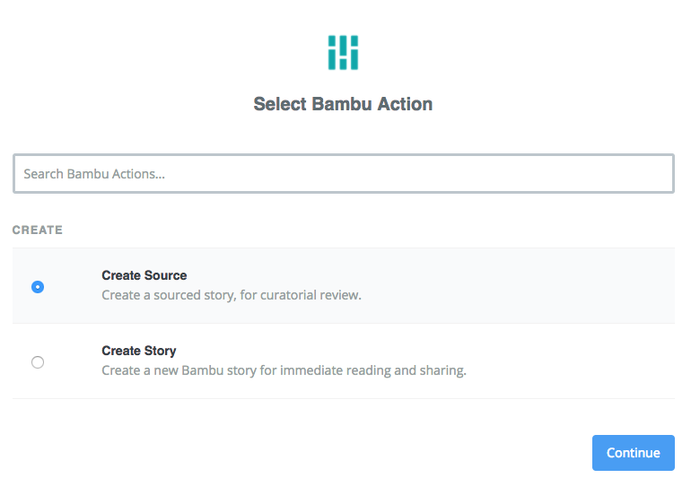Screen dimensions: 691x504
Task: Click the Bambu logo icon
Action: point(343,52)
